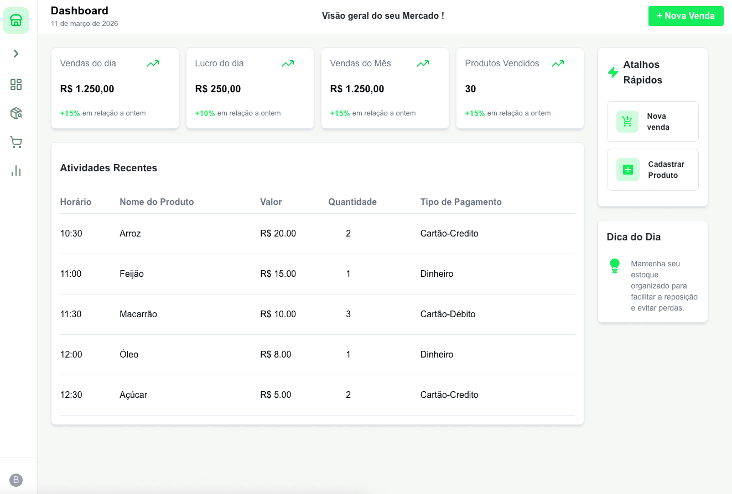This screenshot has width=732, height=494.
Task: Click the trend arrow on Vendas do dia
Action: pyautogui.click(x=153, y=64)
